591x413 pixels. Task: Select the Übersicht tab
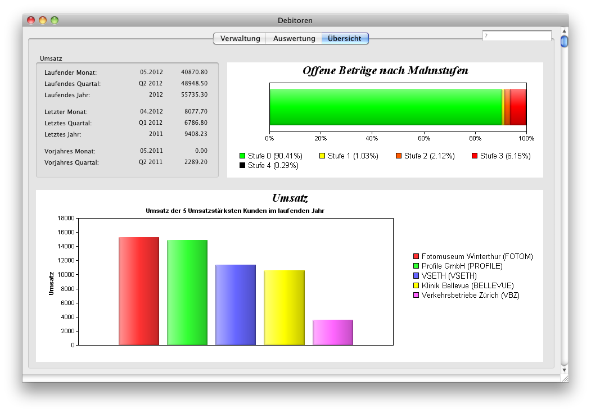point(345,39)
